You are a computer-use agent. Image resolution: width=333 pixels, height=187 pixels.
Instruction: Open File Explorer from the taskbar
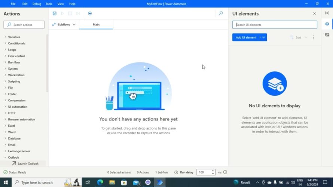click(112, 183)
